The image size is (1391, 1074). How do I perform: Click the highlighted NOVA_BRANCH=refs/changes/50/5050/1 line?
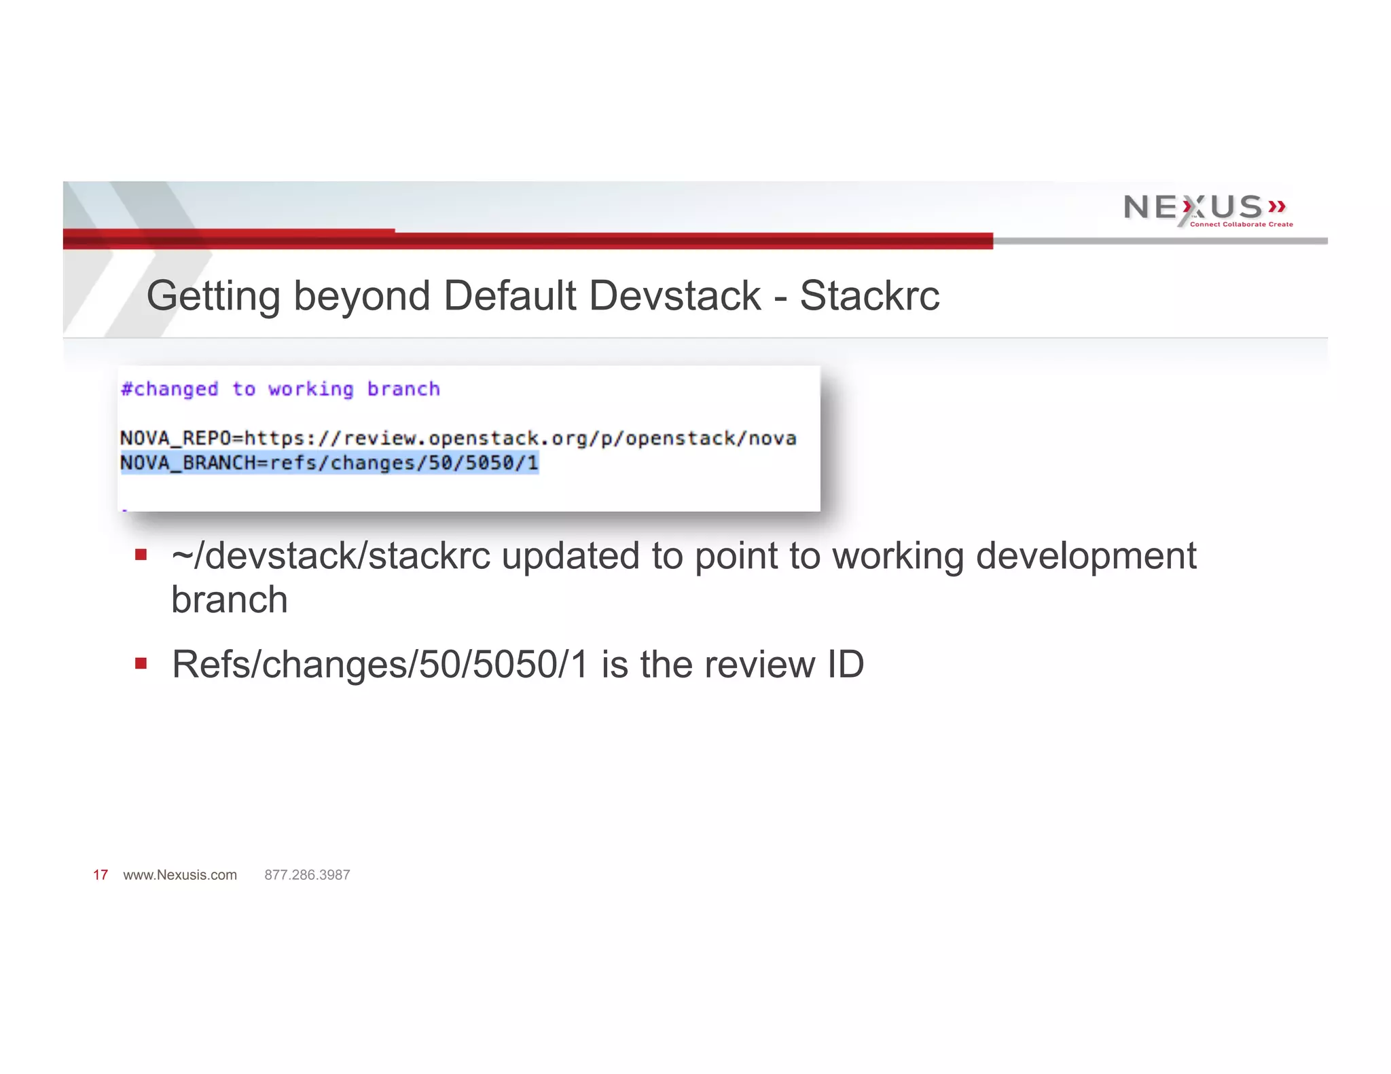click(329, 463)
